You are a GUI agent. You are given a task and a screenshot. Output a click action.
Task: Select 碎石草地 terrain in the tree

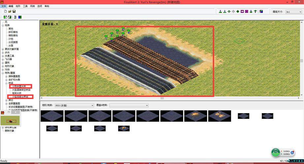[13, 32]
